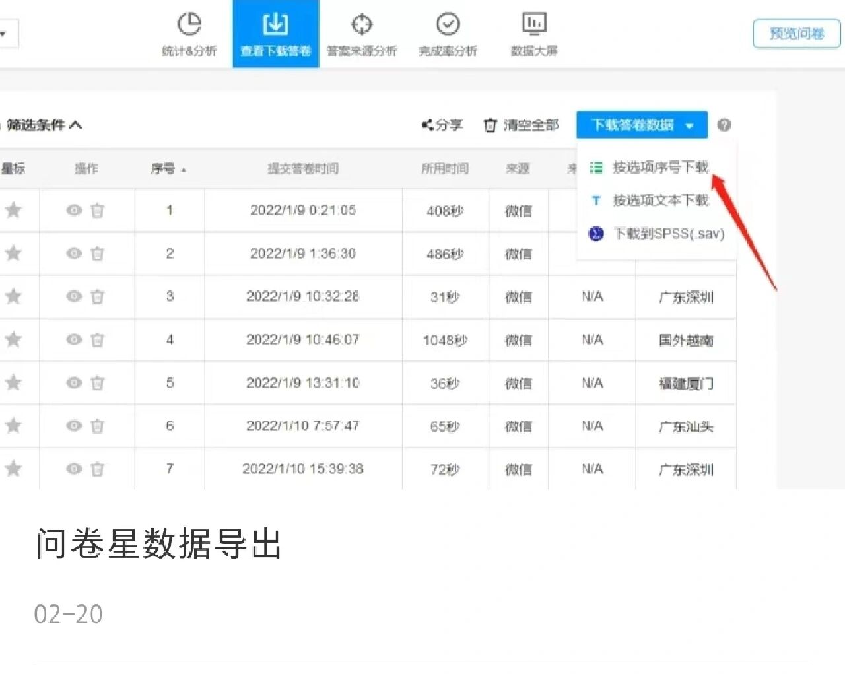View the answer in row 1 (eye icon)

click(74, 210)
